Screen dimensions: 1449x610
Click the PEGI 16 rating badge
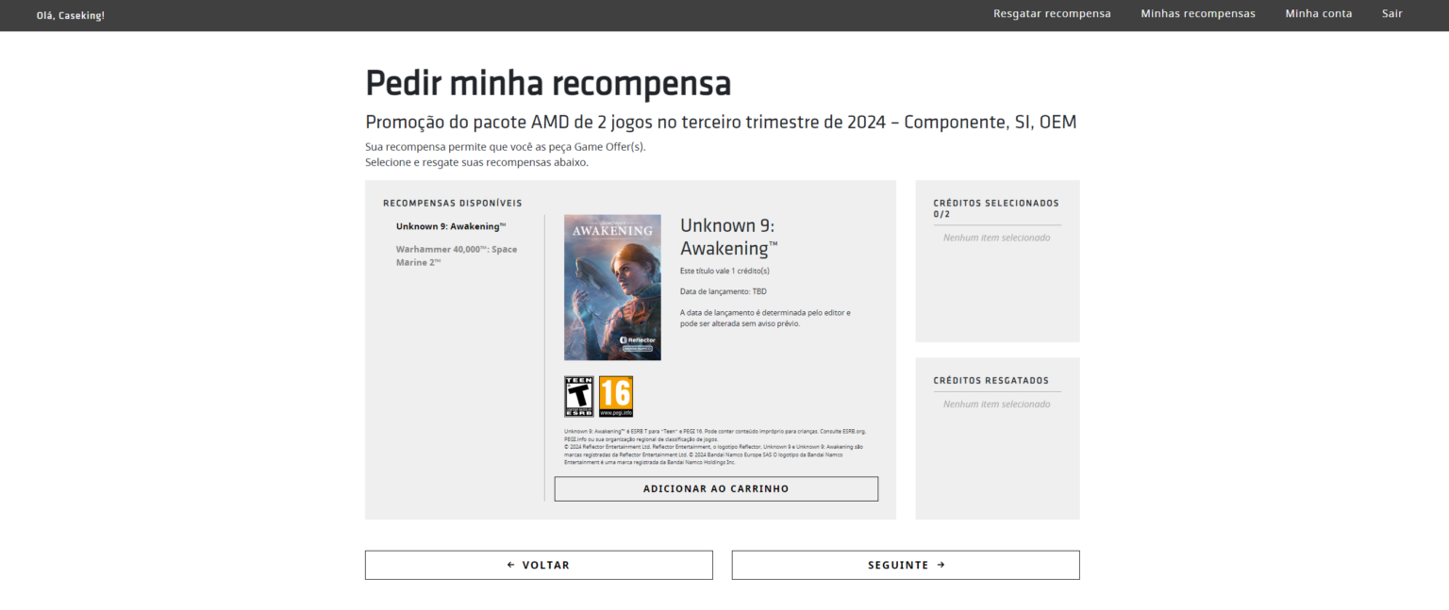(x=615, y=397)
